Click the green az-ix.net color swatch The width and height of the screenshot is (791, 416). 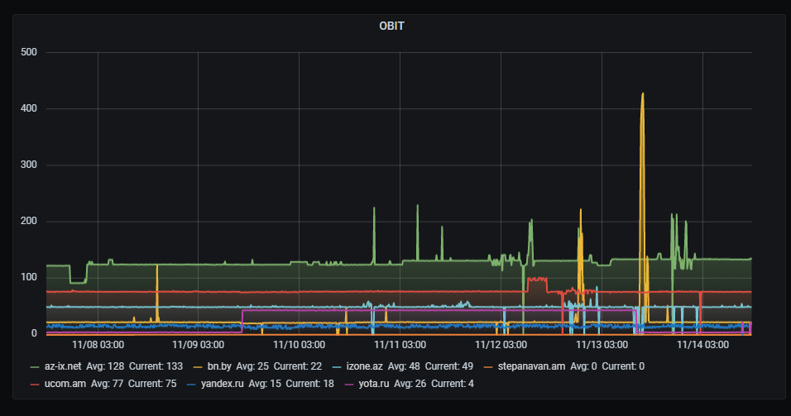point(35,367)
